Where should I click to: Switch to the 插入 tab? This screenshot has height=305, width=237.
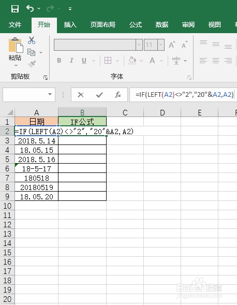pyautogui.click(x=70, y=25)
